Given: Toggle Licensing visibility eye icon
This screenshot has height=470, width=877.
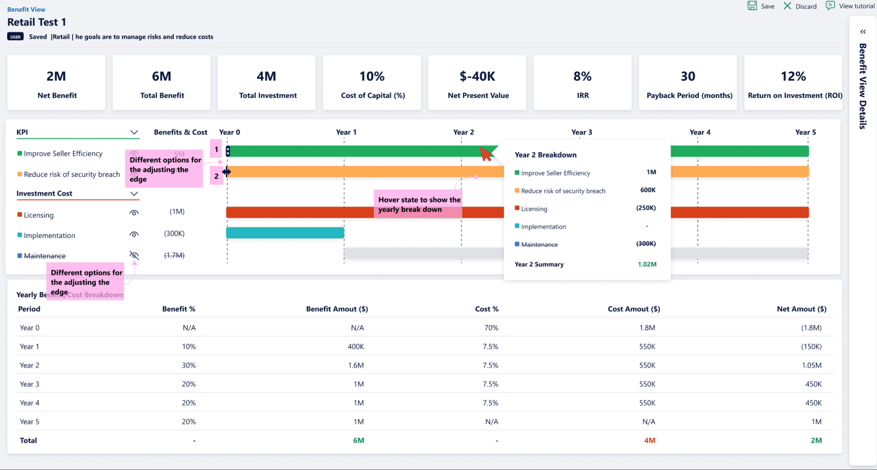Looking at the screenshot, I should [x=134, y=213].
